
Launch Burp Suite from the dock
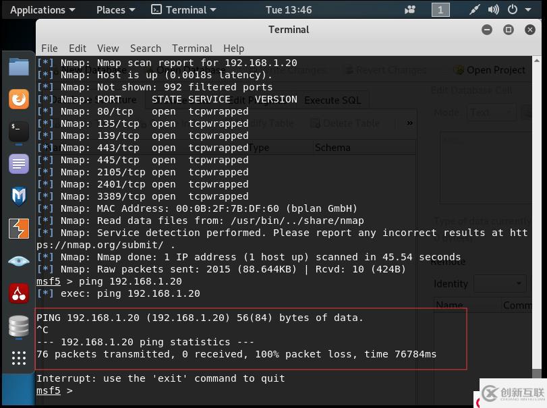click(x=18, y=229)
